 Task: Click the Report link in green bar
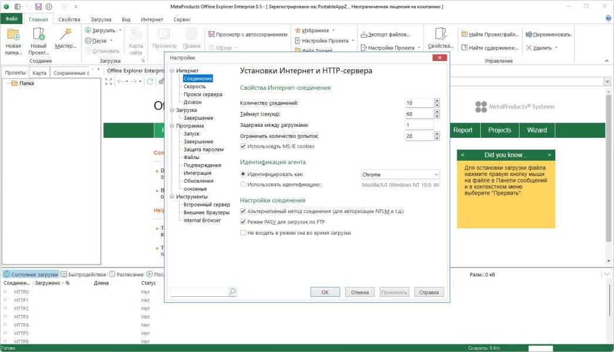pyautogui.click(x=463, y=130)
